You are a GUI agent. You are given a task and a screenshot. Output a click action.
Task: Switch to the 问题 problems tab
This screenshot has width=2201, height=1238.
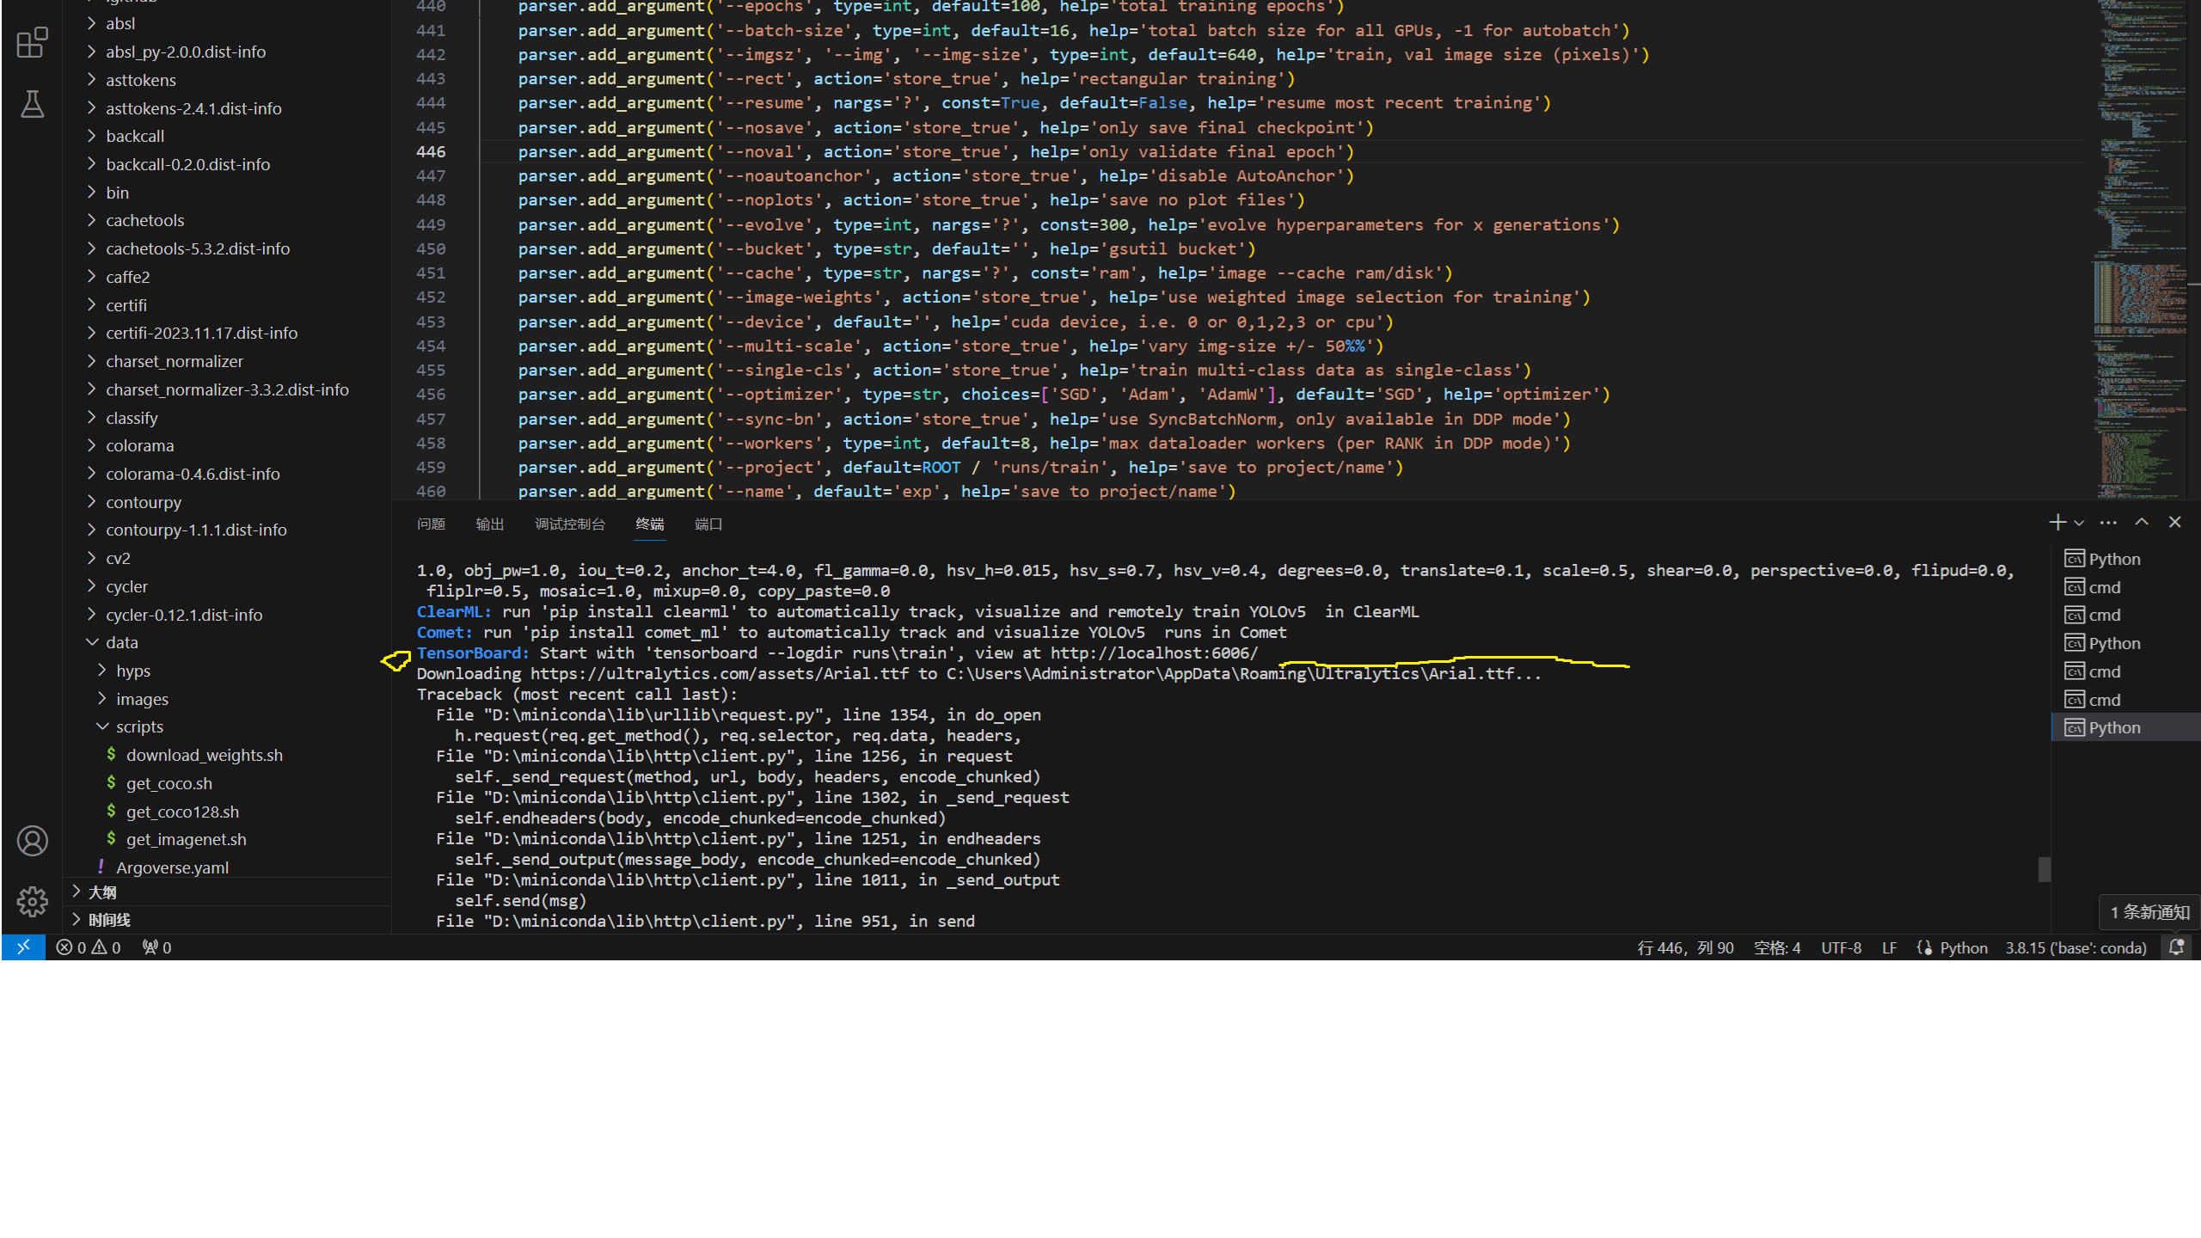431,524
